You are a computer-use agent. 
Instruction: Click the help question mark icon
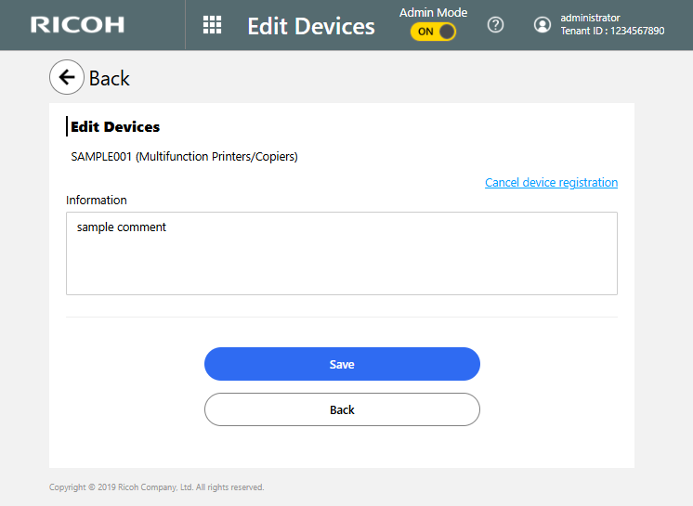pos(495,25)
